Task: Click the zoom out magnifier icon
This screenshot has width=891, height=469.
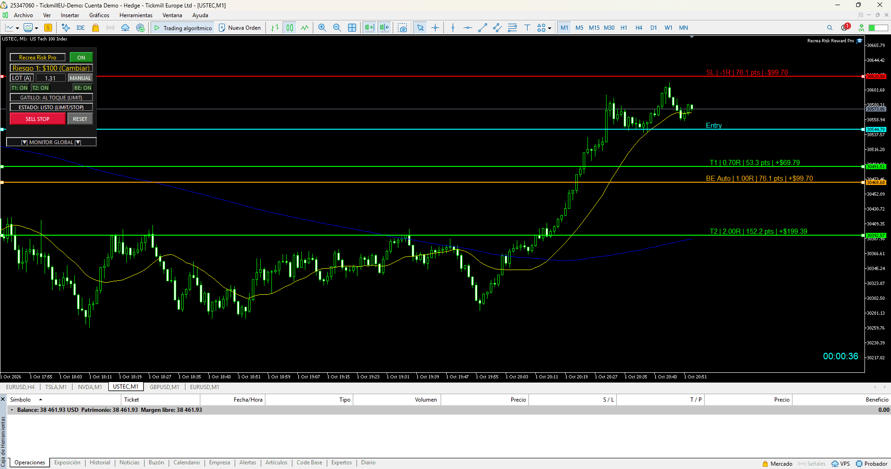Action: coord(337,28)
